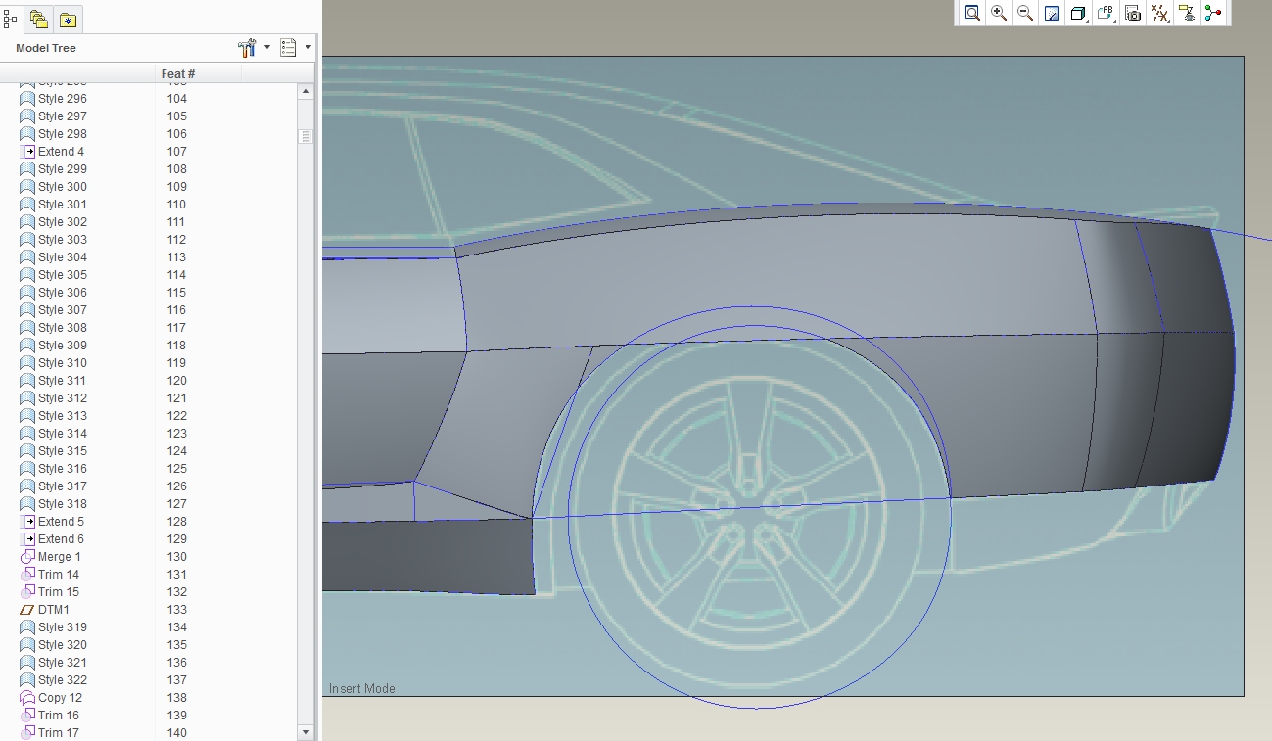Select Style 299 in the tree
This screenshot has height=741, width=1272.
click(x=63, y=169)
